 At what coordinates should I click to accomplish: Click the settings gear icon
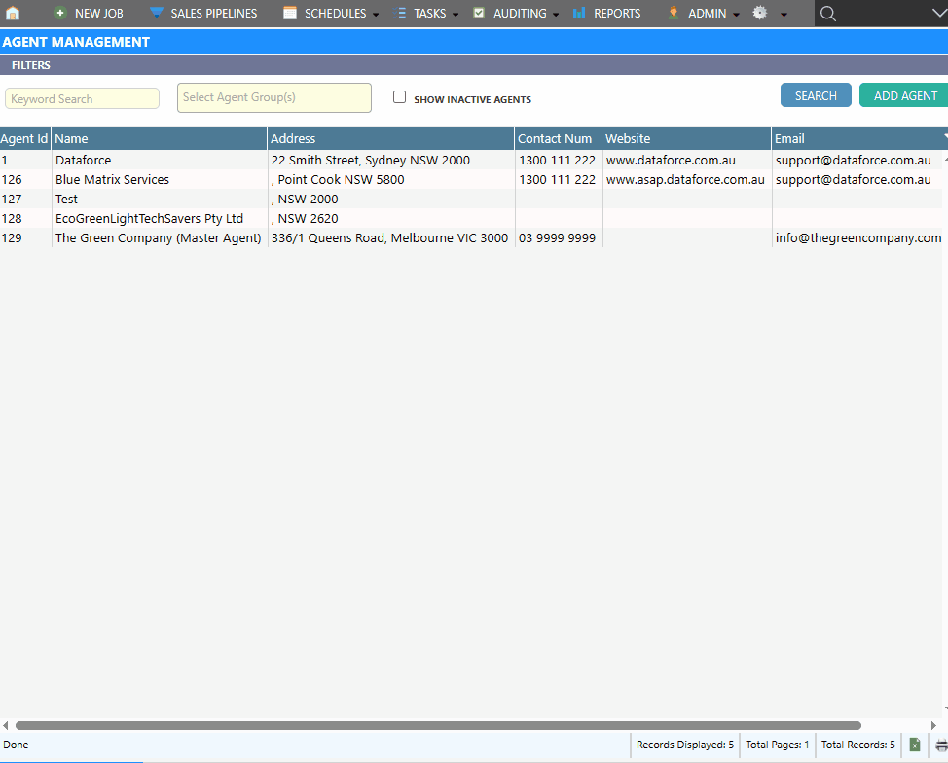click(760, 14)
